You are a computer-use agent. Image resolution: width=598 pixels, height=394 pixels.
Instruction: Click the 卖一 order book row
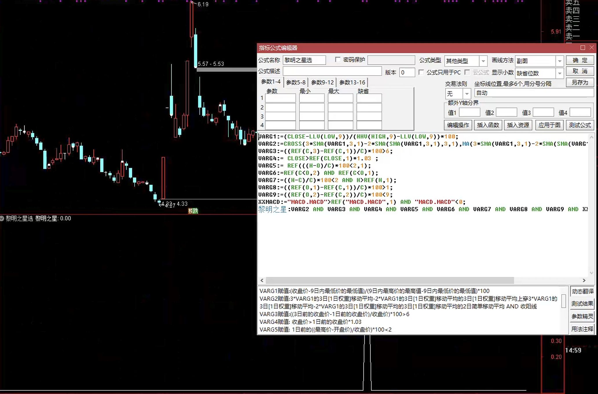(573, 36)
